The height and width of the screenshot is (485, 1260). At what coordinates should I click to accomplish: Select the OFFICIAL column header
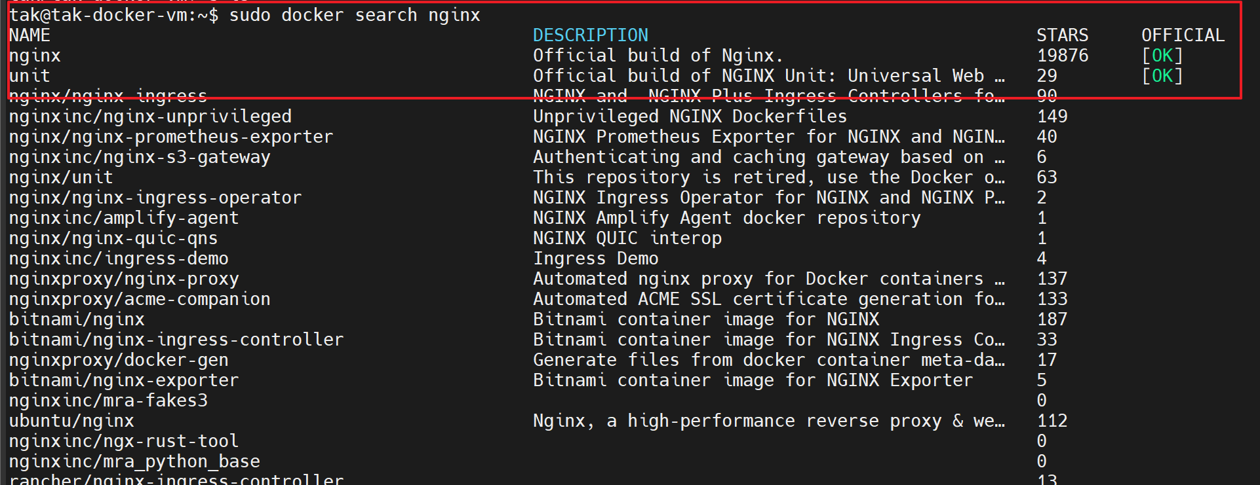(1183, 35)
